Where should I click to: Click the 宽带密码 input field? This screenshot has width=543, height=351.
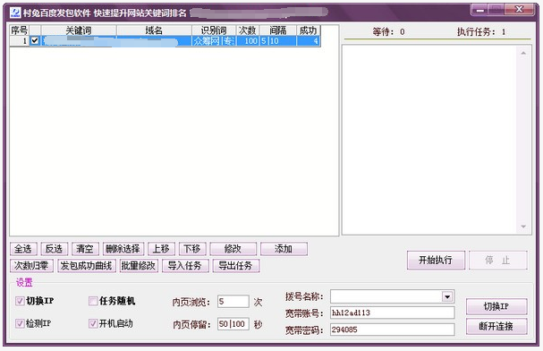coord(393,330)
